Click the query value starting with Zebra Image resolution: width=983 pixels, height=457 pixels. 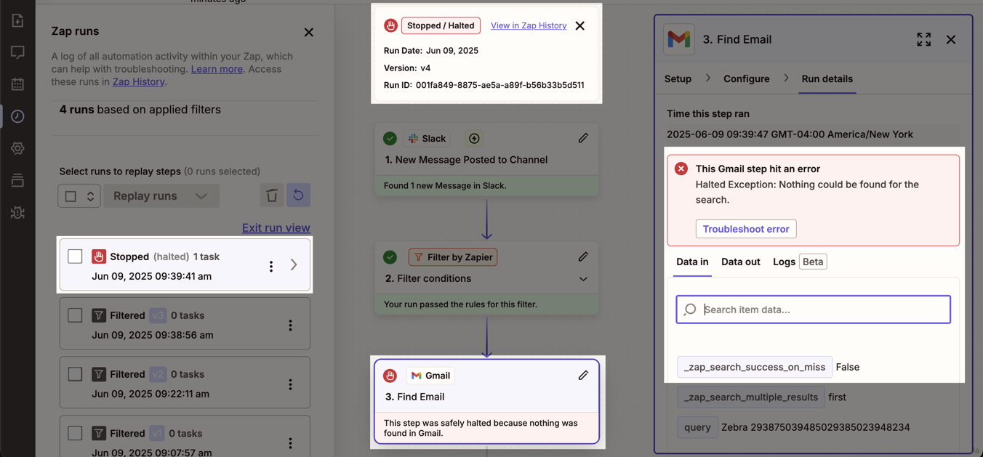tap(816, 427)
